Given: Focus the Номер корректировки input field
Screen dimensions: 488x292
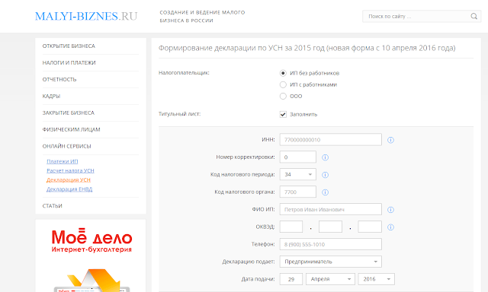Looking at the screenshot, I should [x=298, y=157].
